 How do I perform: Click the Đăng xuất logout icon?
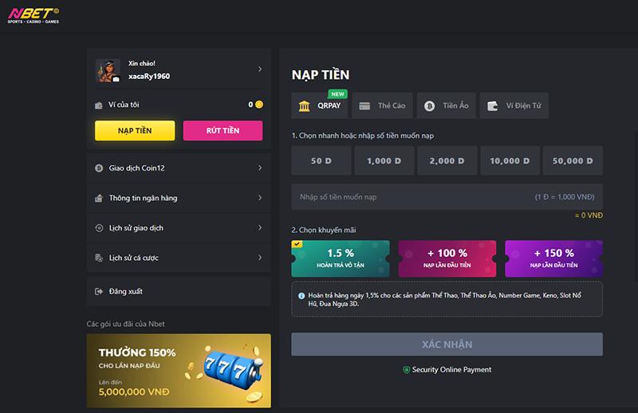pyautogui.click(x=99, y=292)
